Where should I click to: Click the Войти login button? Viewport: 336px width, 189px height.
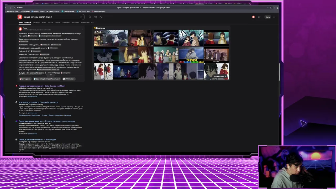(268, 17)
